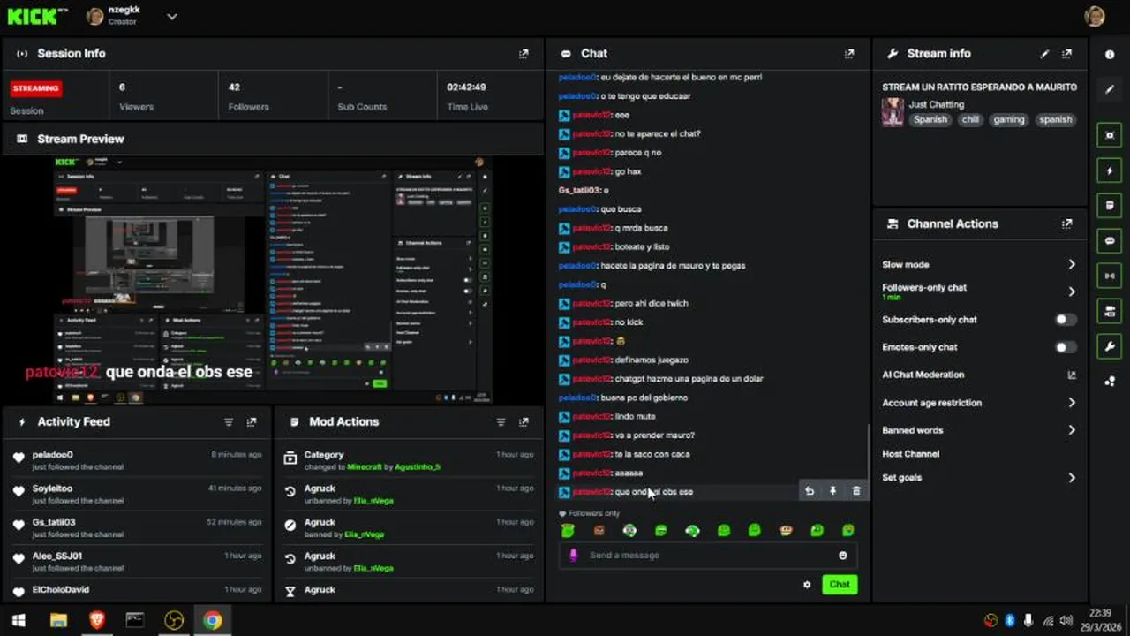
Task: Pop out the Session Info panel
Action: pyautogui.click(x=524, y=54)
